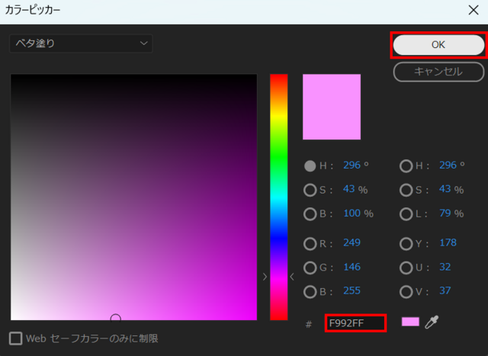Screen dimensions: 488x356
Task: Select the HSB Saturation radio button
Action: (310, 190)
